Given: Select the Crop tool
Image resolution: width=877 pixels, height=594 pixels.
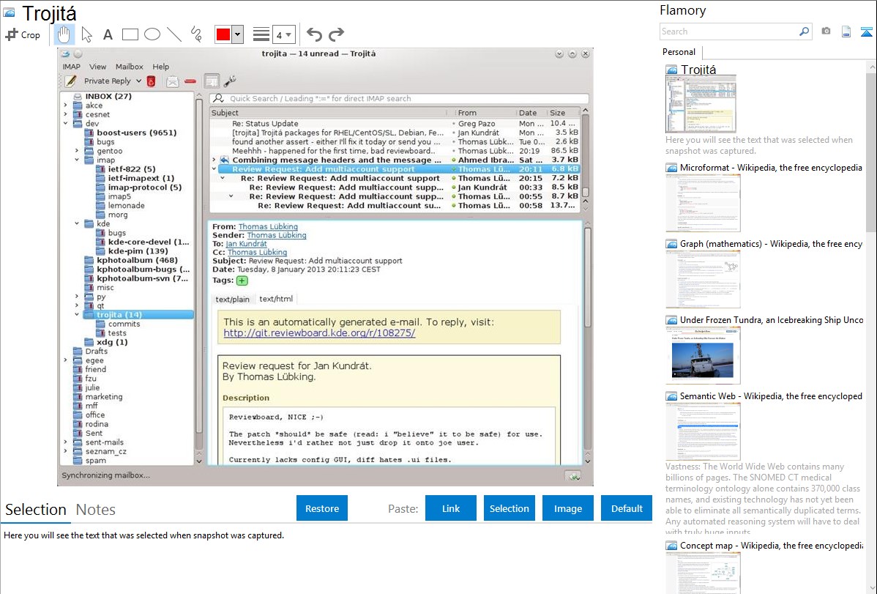Looking at the screenshot, I should pos(23,34).
